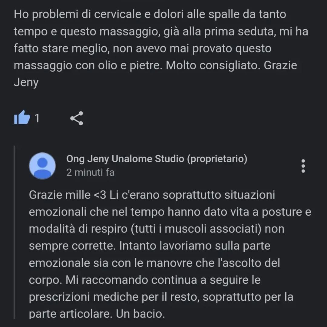Tap the 'Un bacio.' closing of reply

tap(140, 314)
